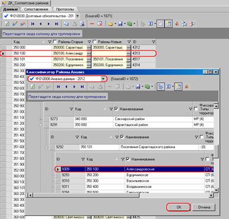229x219 pixels.
Task: Check the Районы Новые column checkbox
Action: [x=94, y=42]
